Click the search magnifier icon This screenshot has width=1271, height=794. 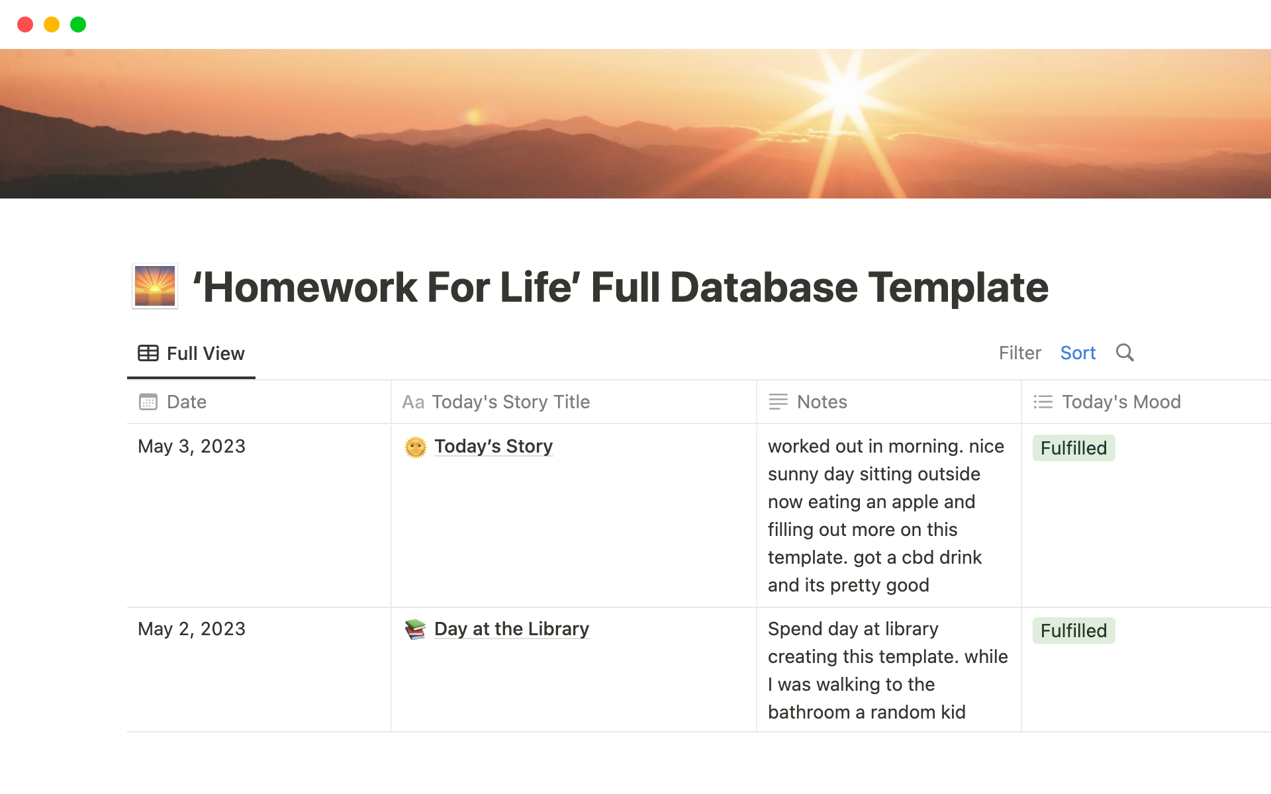tap(1125, 353)
